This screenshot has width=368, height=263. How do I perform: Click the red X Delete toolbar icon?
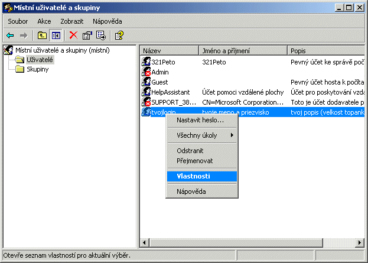click(x=73, y=35)
